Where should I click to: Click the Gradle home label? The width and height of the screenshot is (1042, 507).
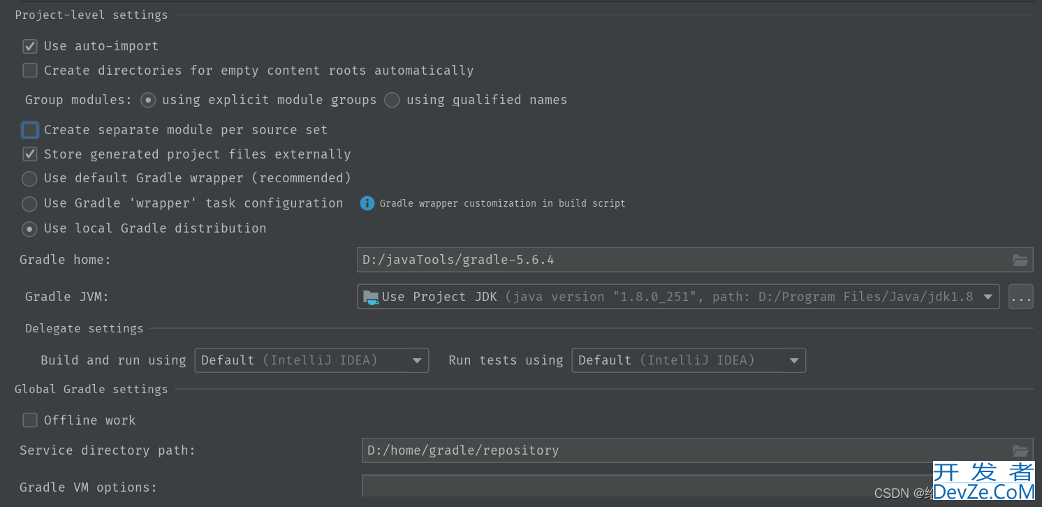pyautogui.click(x=66, y=260)
